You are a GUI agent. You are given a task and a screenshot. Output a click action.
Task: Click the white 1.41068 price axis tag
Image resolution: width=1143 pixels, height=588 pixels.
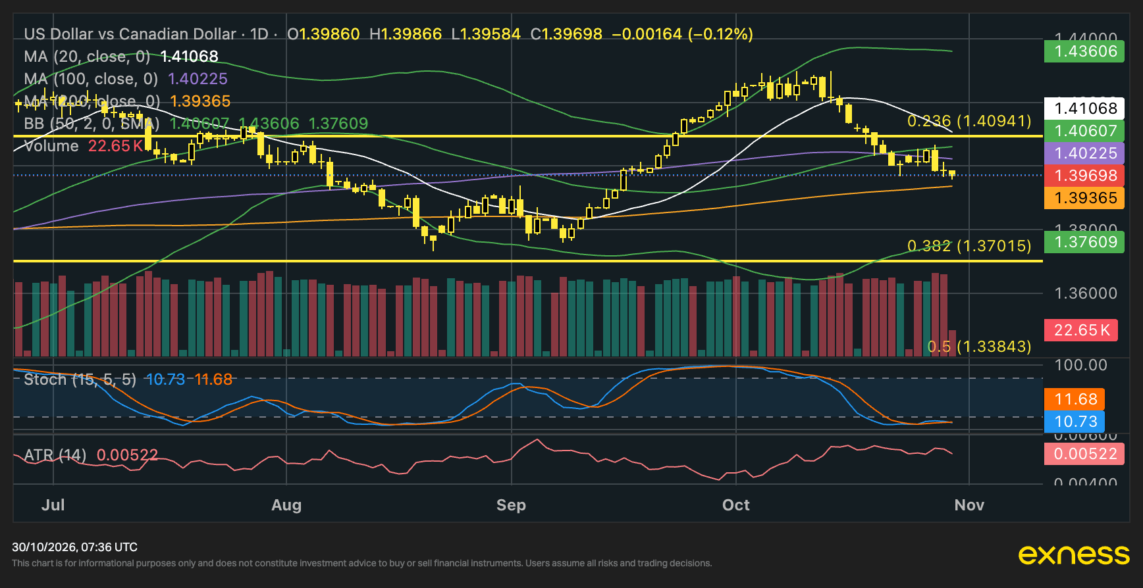coord(1084,109)
